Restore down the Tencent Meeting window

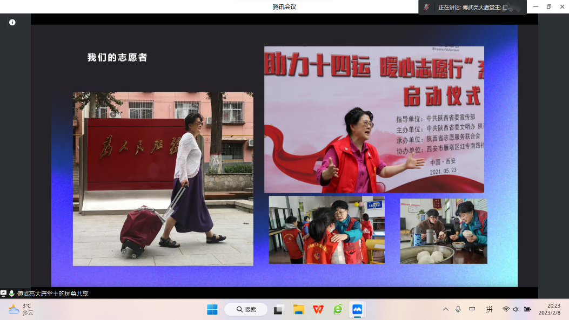click(x=549, y=6)
